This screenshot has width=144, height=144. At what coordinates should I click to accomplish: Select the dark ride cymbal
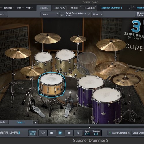point(112,68)
